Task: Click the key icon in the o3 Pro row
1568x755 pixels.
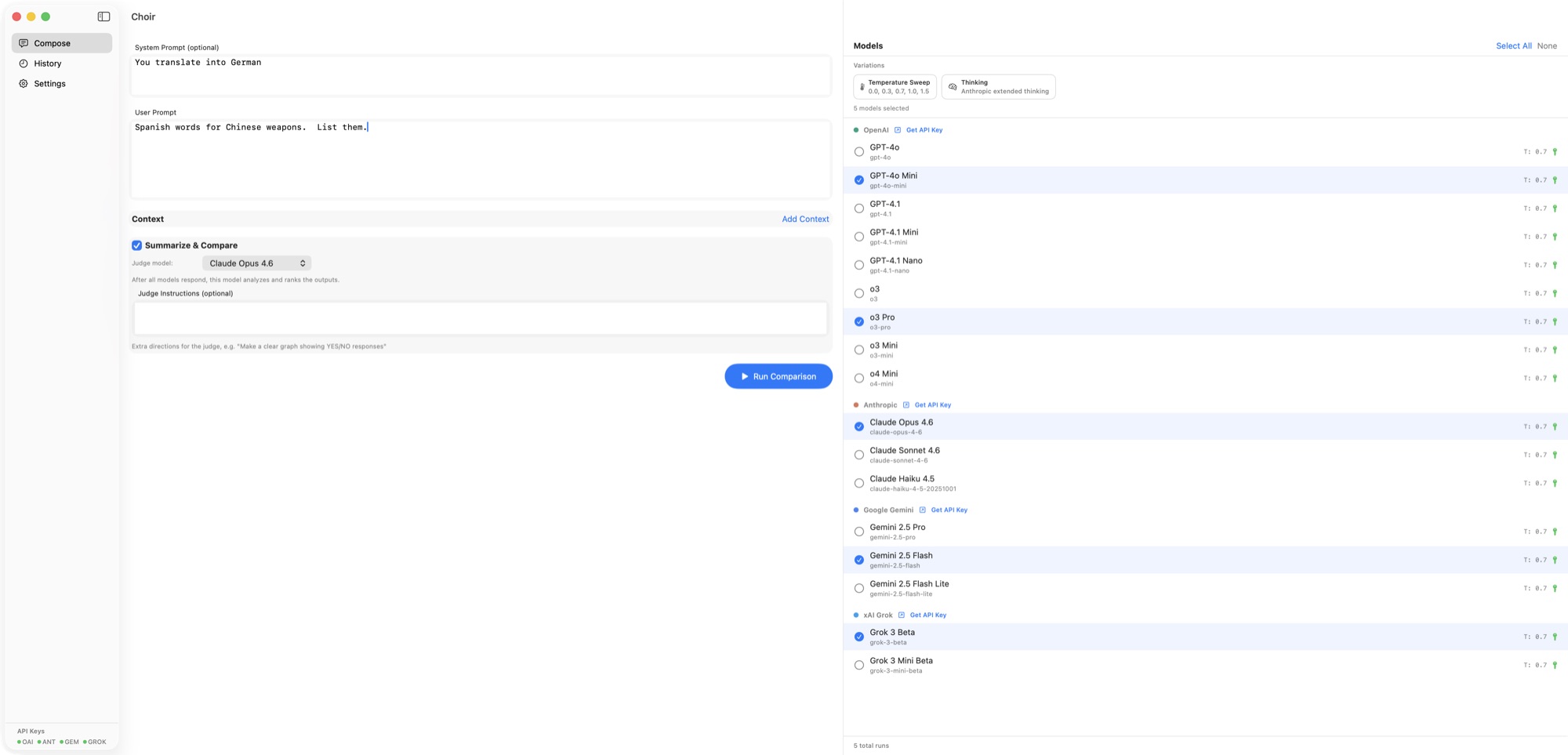Action: (1555, 321)
